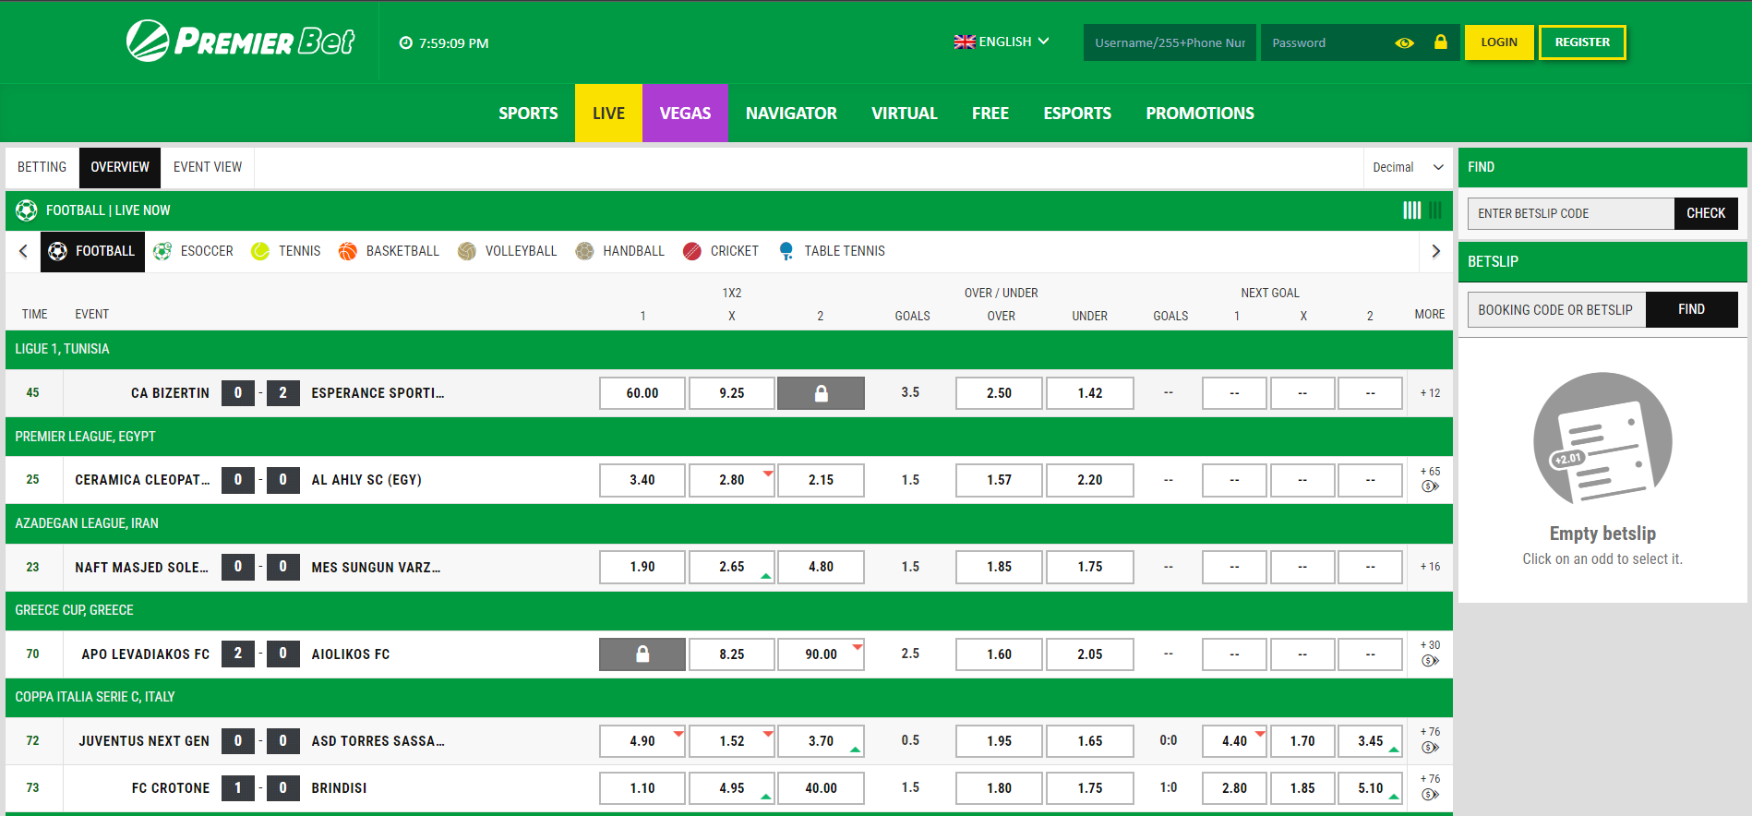Click the football icon in the Live Now header
Screen dimensions: 1752x816
(x=27, y=210)
